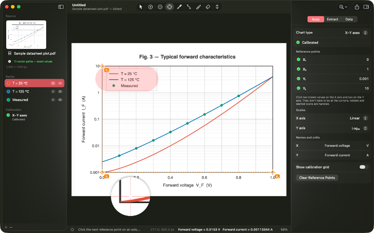The width and height of the screenshot is (374, 233).
Task: Click the Forward current = 0.00113344 A readout
Action: coord(248,229)
